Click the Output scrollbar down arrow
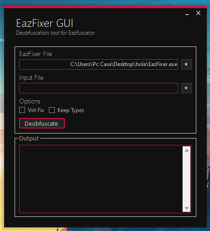The height and width of the screenshot is (231, 210). click(187, 208)
